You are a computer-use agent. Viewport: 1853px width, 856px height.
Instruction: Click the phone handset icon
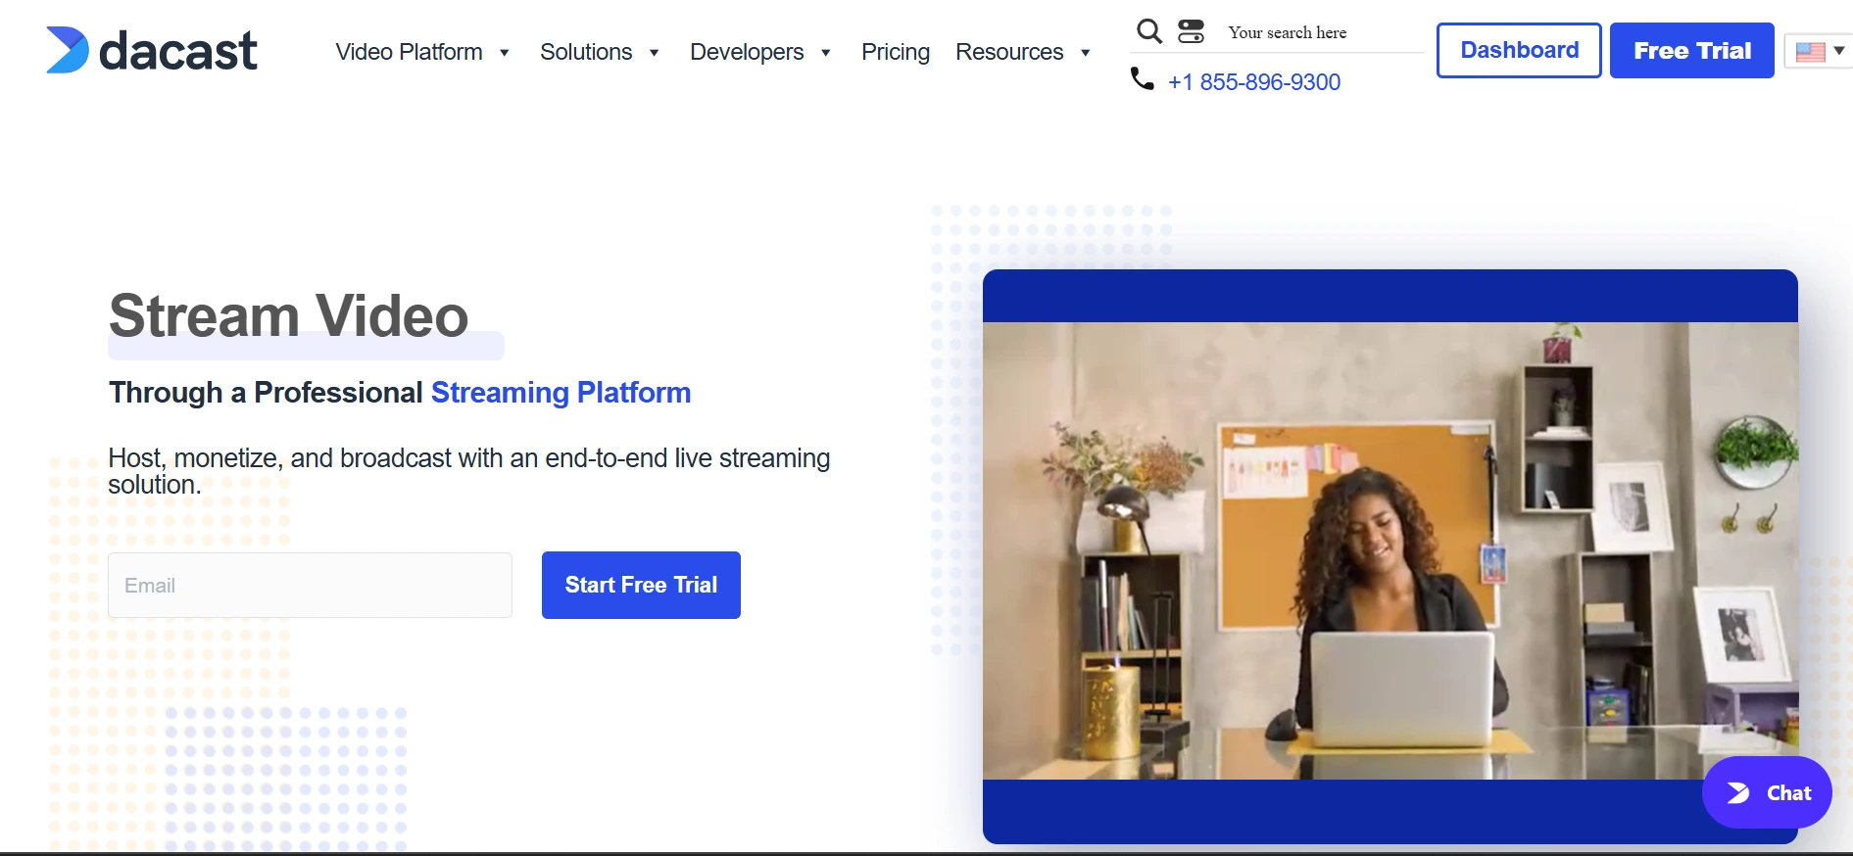point(1142,78)
